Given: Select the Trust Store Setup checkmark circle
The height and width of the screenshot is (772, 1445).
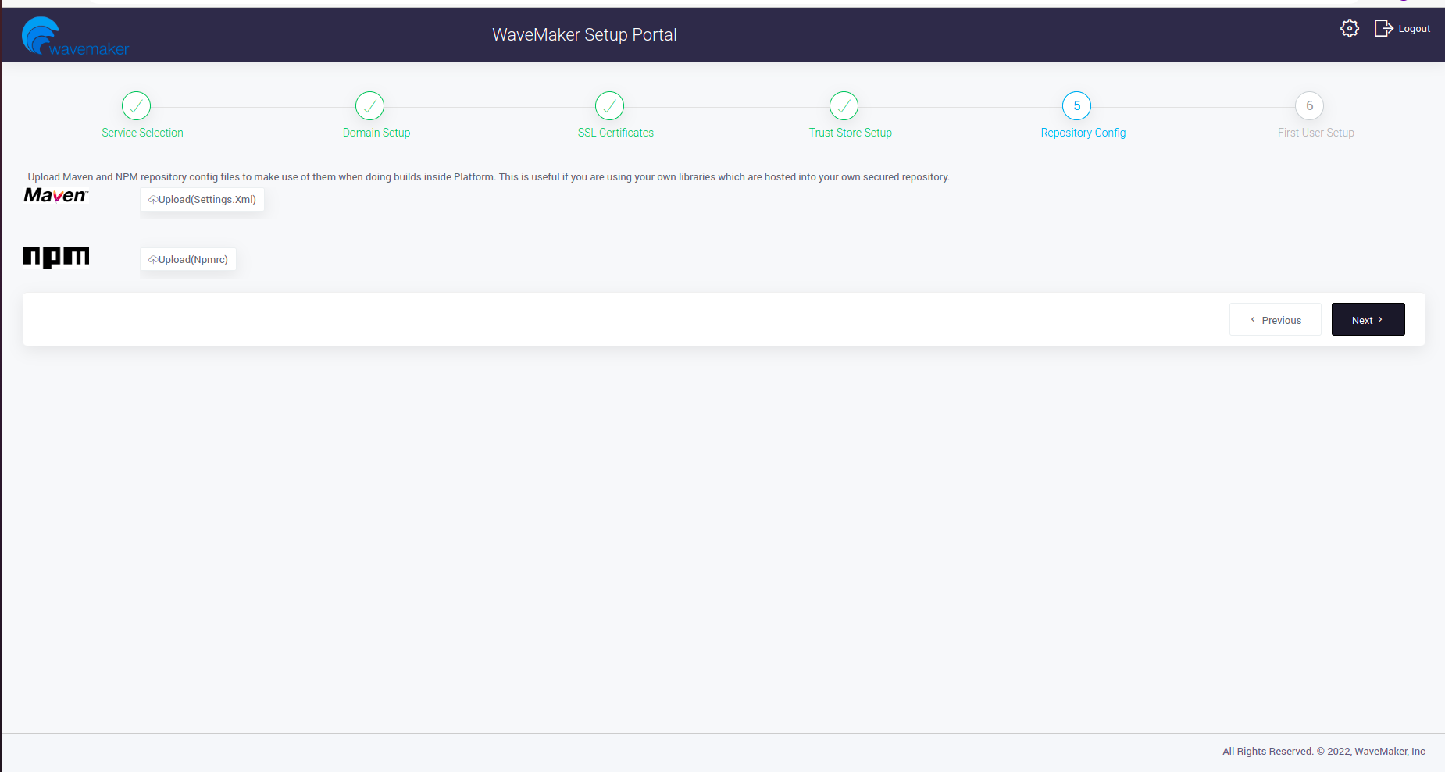Looking at the screenshot, I should [x=844, y=105].
